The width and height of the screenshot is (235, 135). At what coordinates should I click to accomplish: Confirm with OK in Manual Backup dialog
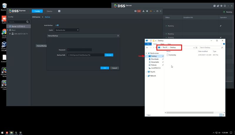pyautogui.click(x=105, y=68)
